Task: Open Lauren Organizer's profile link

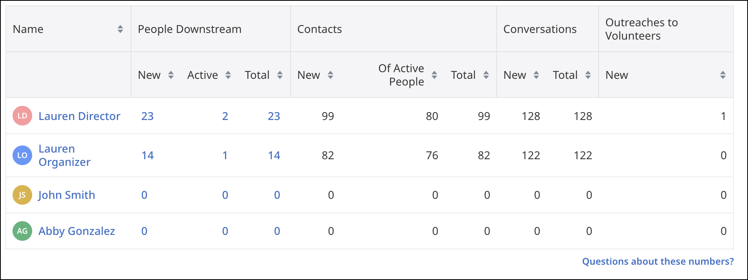Action: point(64,155)
